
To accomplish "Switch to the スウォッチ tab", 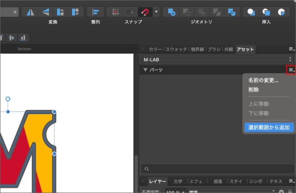I will 176,49.
